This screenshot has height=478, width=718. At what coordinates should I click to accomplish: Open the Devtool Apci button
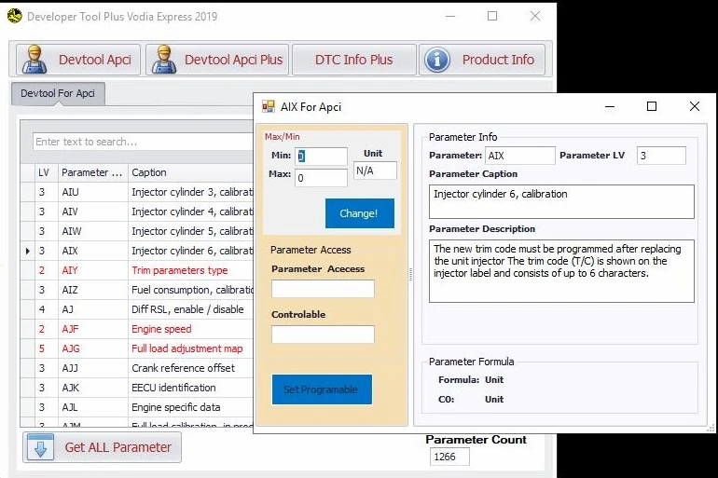(x=78, y=60)
